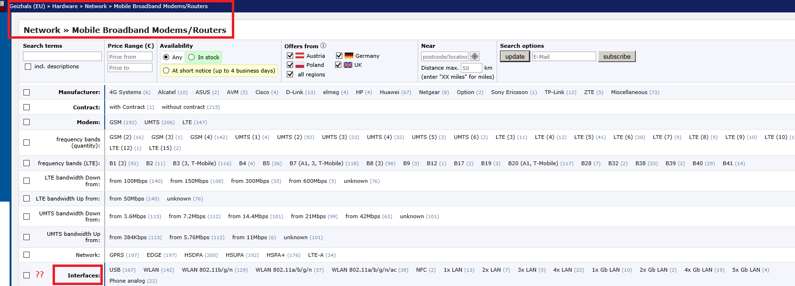Uncheck the Germany offers checkbox
Viewport: 795px width, 286px height.
click(x=339, y=56)
